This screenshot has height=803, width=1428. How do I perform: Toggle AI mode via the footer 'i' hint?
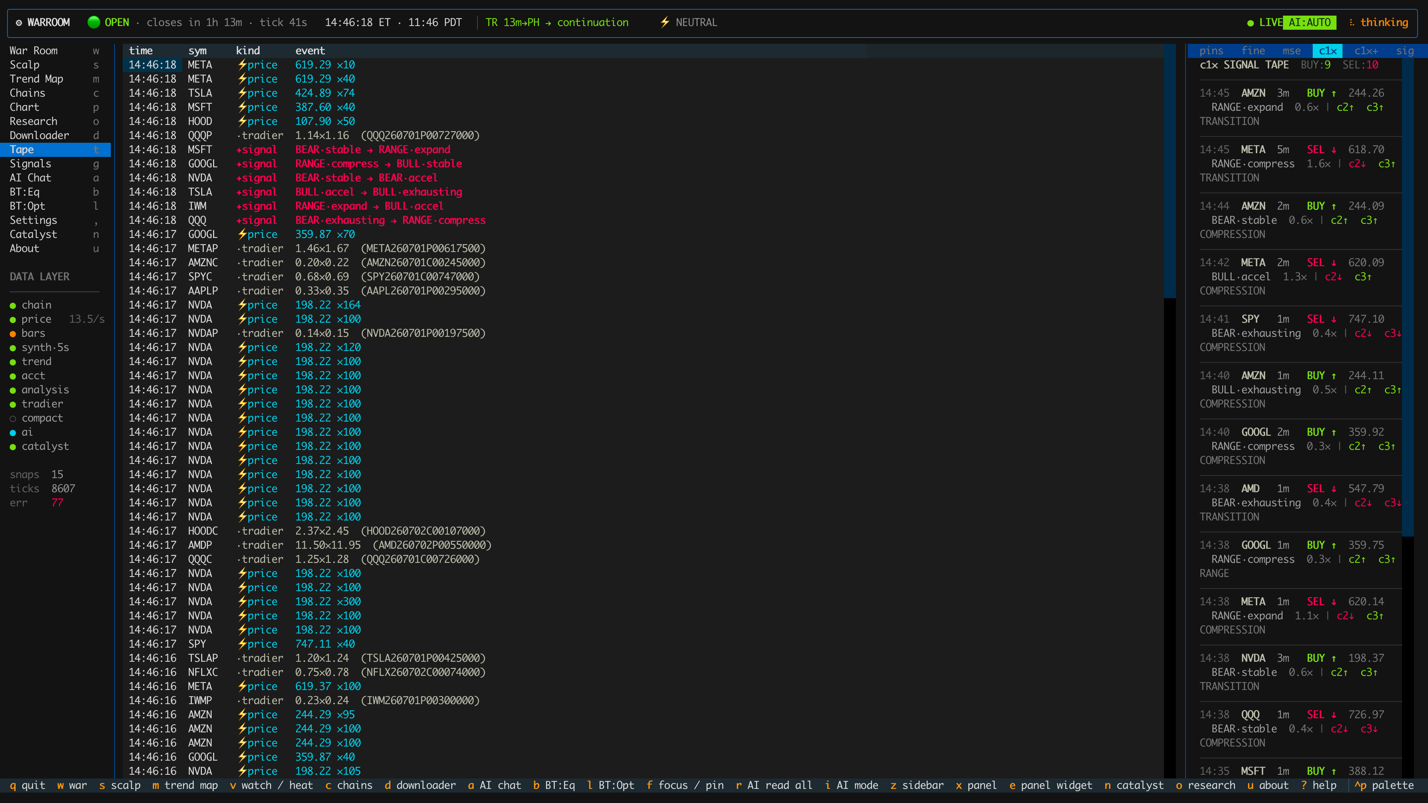coord(852,785)
